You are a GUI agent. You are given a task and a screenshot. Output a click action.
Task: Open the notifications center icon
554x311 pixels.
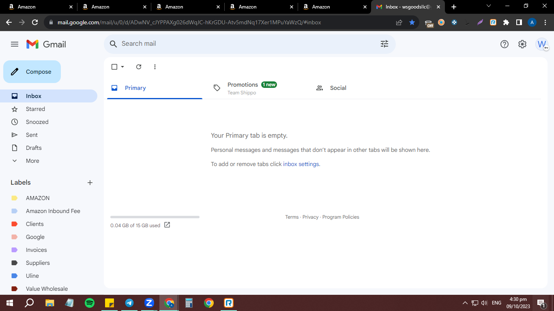coord(541,303)
